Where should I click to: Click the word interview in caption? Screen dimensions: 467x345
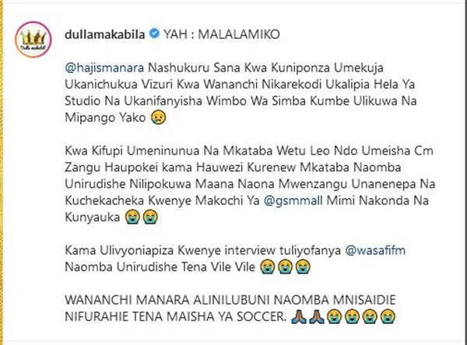click(x=250, y=250)
